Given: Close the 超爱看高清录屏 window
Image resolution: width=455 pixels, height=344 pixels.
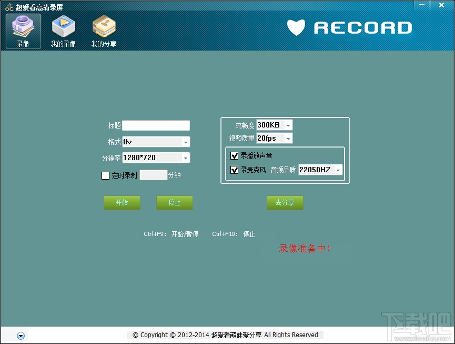Looking at the screenshot, I should [442, 5].
